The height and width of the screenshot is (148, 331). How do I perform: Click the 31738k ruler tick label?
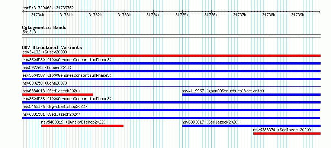point(269,15)
